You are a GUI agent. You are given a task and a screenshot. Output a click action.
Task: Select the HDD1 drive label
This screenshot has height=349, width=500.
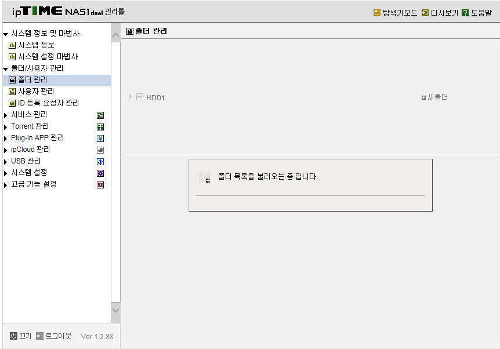click(x=155, y=97)
